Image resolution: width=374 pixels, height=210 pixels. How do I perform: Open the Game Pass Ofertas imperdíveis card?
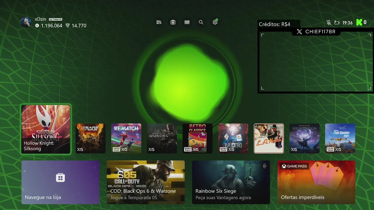(316, 182)
